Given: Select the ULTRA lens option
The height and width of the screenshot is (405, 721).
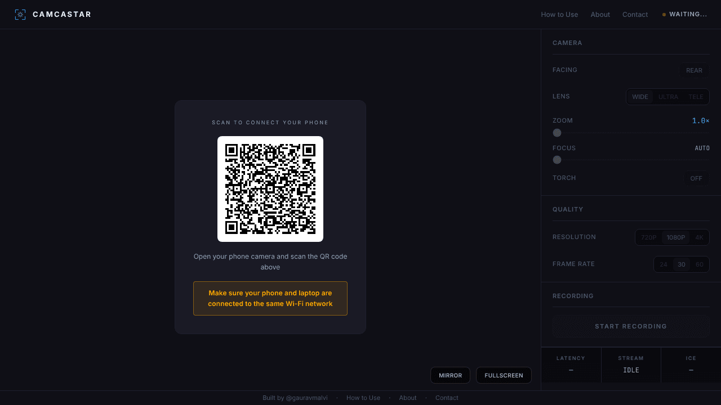Looking at the screenshot, I should [668, 97].
